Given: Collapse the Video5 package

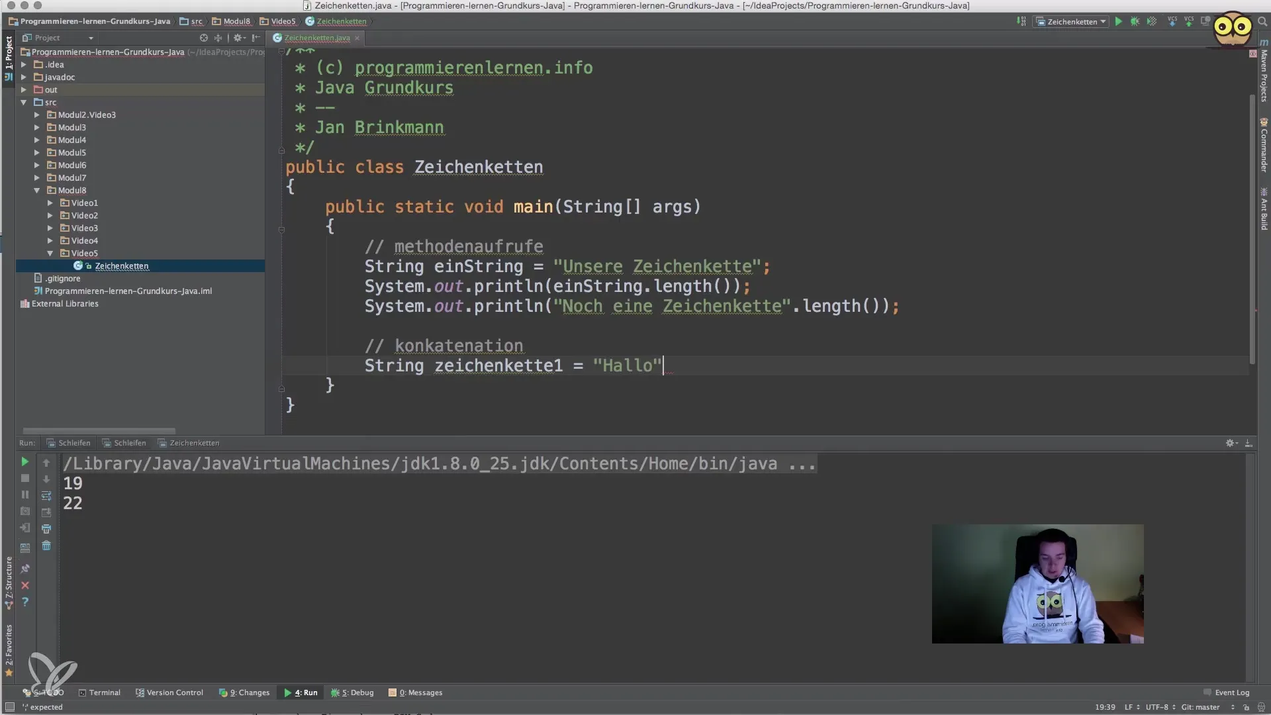Looking at the screenshot, I should [x=50, y=254].
